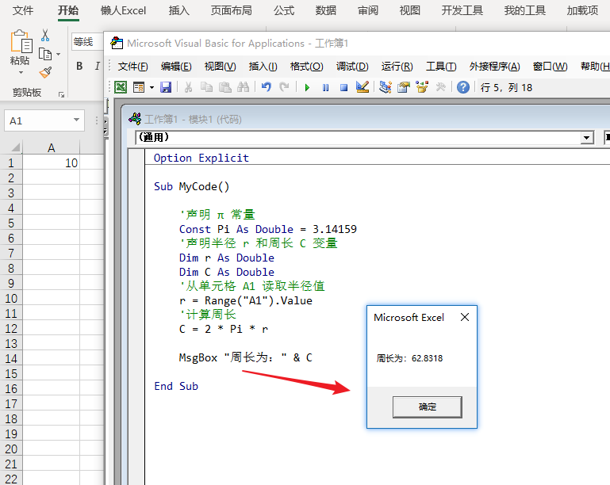Toggle Bold formatting in Excel ribbon
Screen dimensions: 610x485
pyautogui.click(x=79, y=66)
